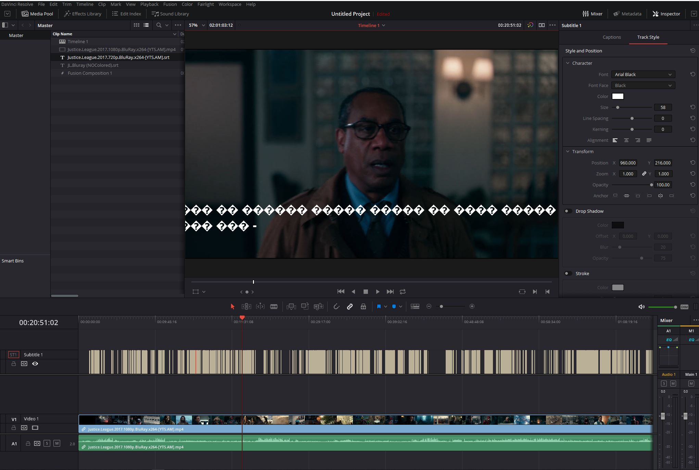Click the white font Color swatch
699x470 pixels.
[x=618, y=96]
